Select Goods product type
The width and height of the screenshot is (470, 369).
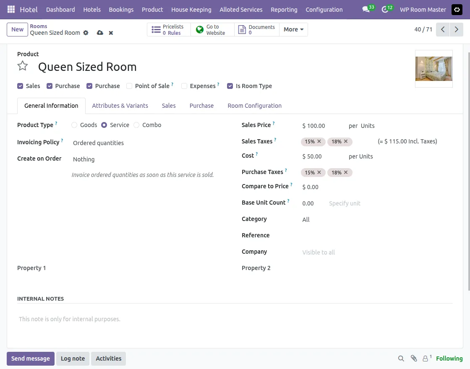click(x=74, y=125)
